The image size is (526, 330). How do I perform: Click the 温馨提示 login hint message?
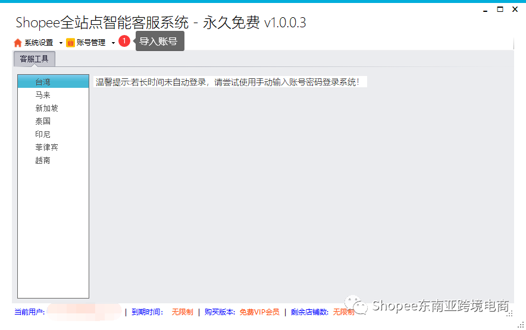tap(230, 82)
